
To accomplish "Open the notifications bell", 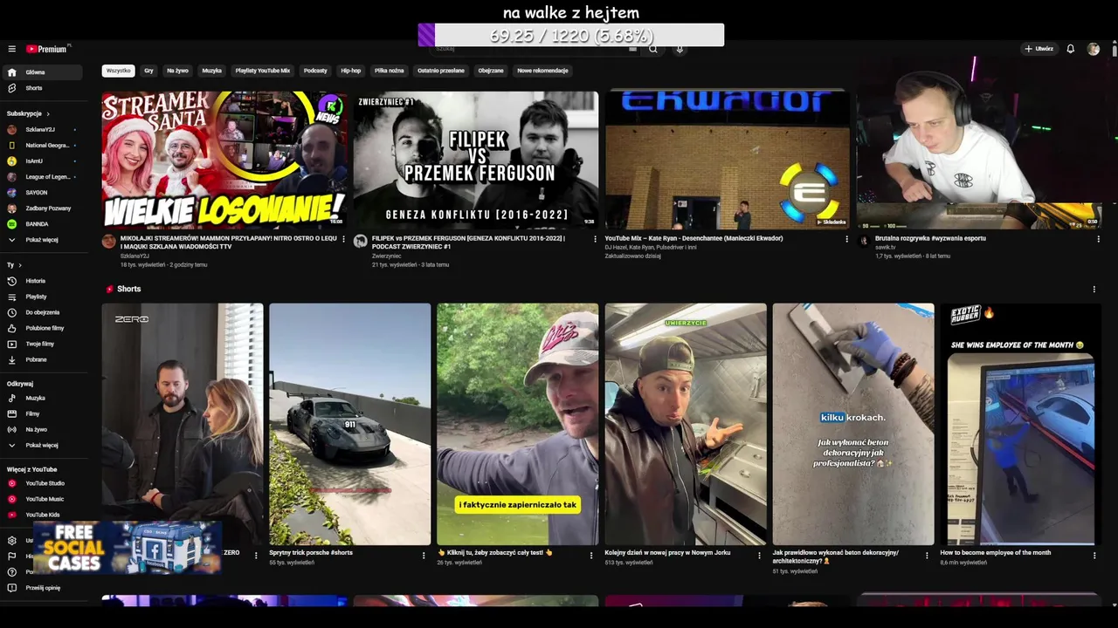I will pyautogui.click(x=1070, y=49).
